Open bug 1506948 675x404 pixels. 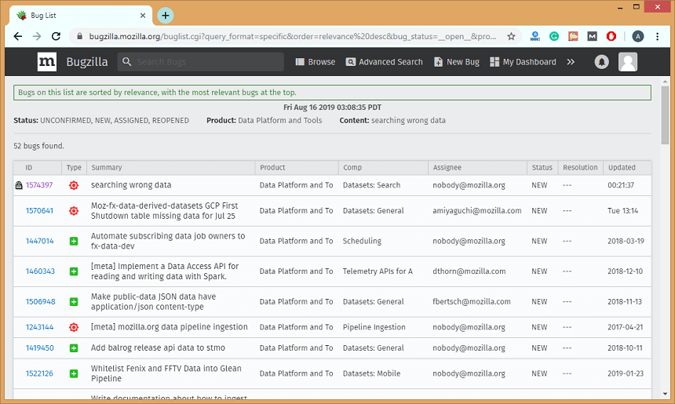[41, 301]
